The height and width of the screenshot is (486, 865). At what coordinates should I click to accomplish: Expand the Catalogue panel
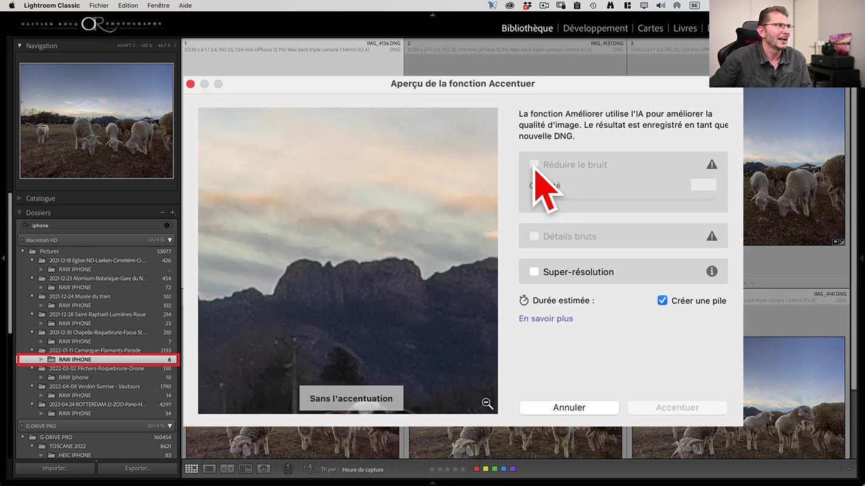point(19,198)
